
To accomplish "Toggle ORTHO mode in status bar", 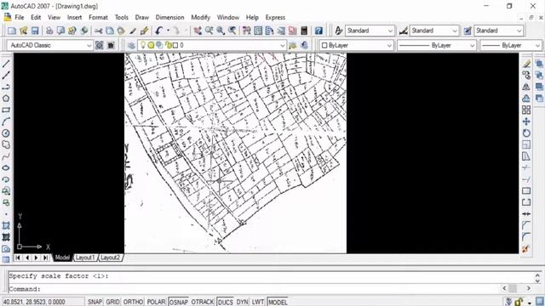I will click(x=133, y=302).
